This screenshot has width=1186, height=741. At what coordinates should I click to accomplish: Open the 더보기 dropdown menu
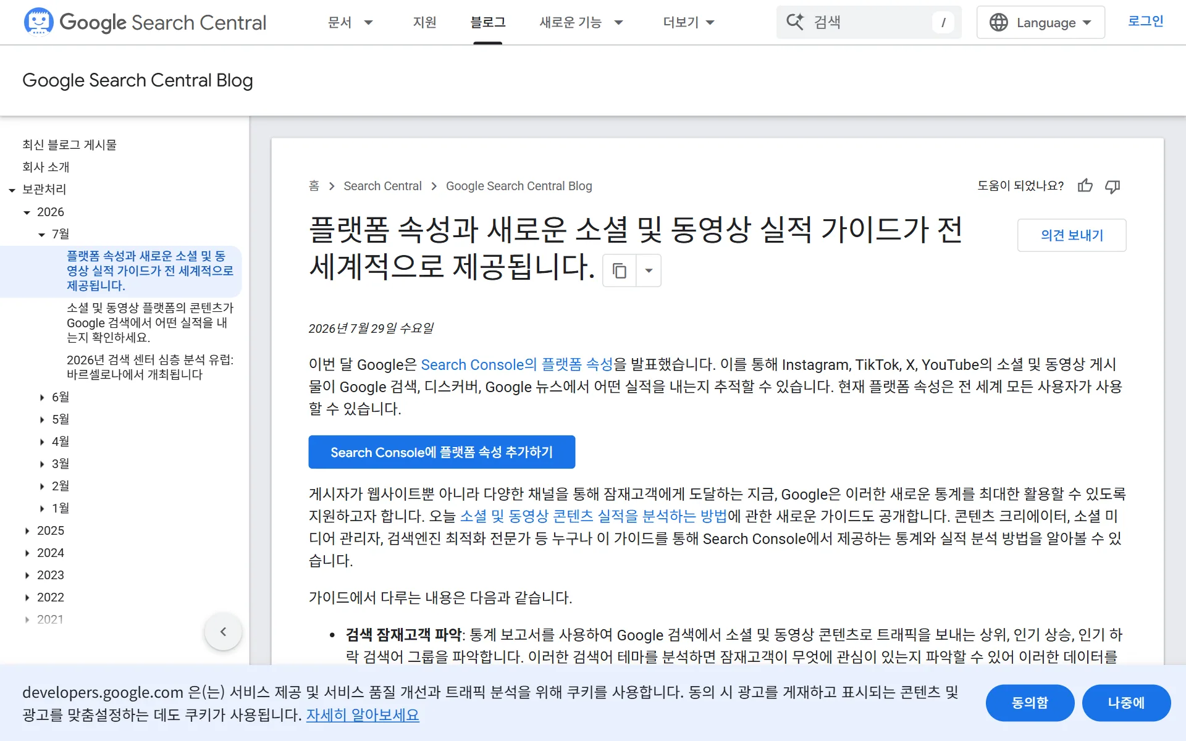coord(689,22)
